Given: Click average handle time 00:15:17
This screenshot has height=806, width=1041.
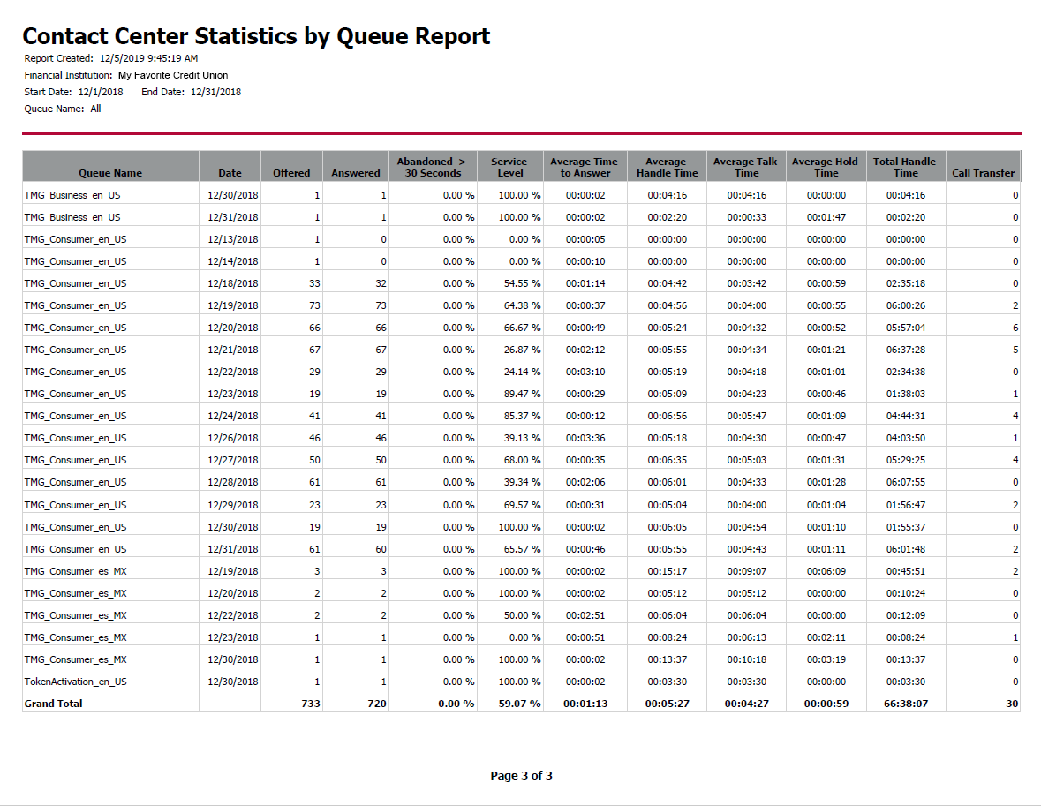Looking at the screenshot, I should point(668,571).
